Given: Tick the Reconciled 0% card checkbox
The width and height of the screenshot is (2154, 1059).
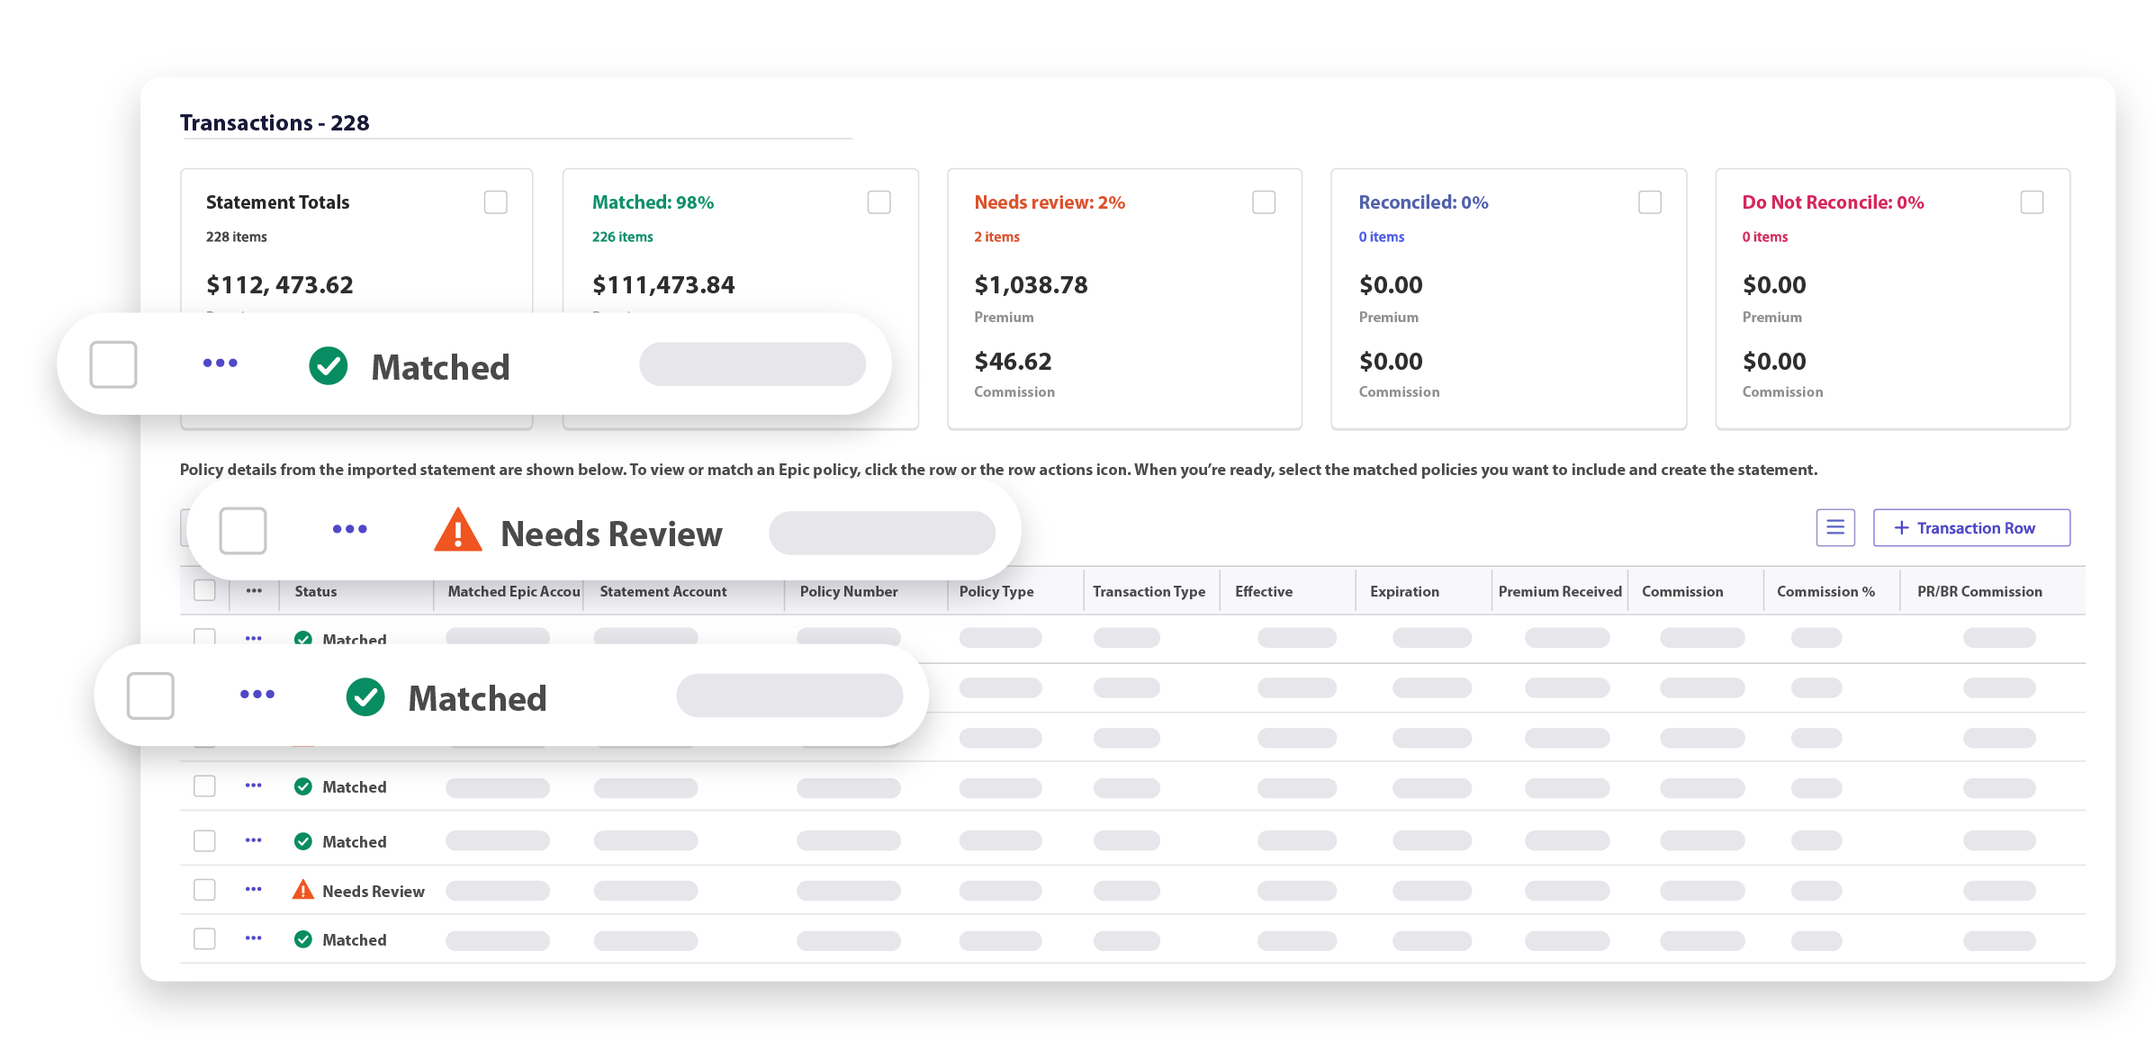Looking at the screenshot, I should pos(1649,202).
